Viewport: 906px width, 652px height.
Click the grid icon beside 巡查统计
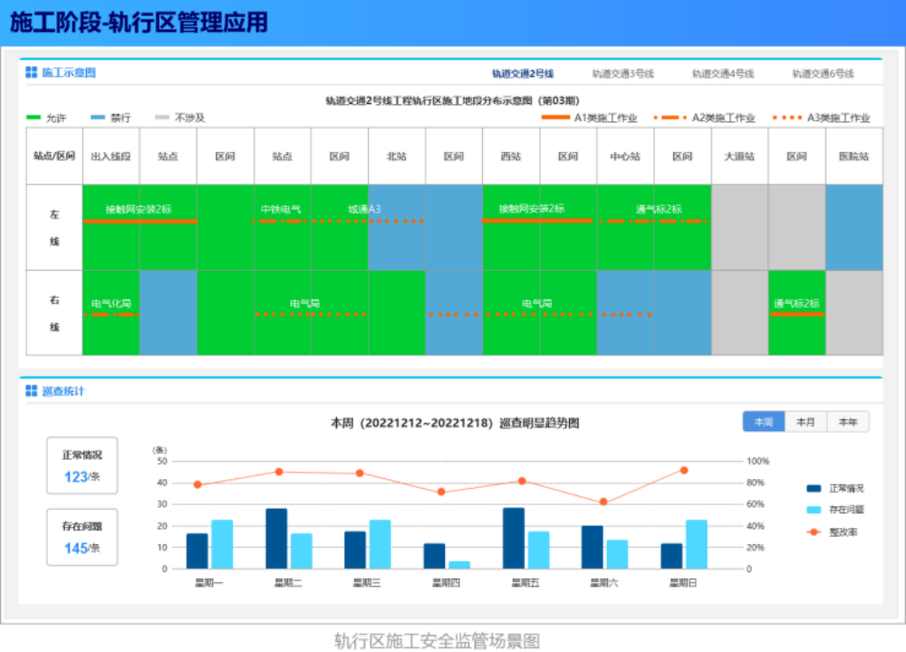pos(32,391)
